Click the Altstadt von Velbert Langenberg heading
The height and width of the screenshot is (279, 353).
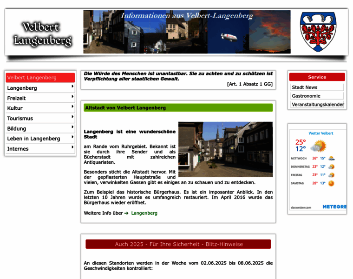pos(178,108)
